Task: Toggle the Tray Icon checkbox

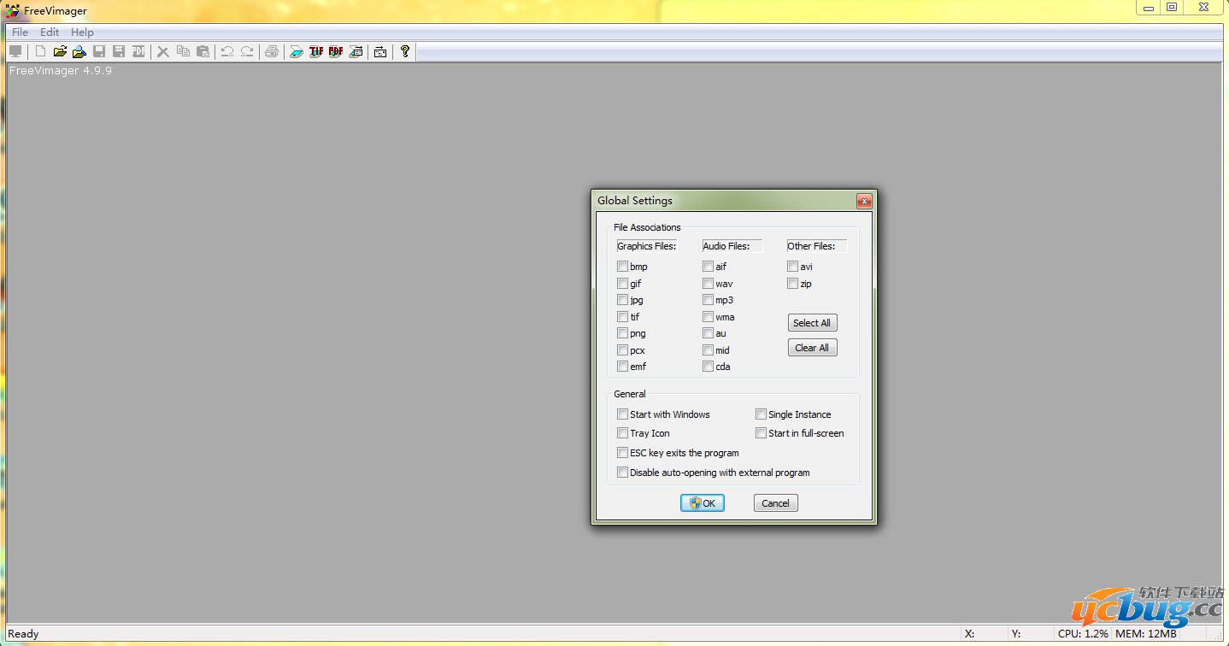Action: pyautogui.click(x=622, y=433)
